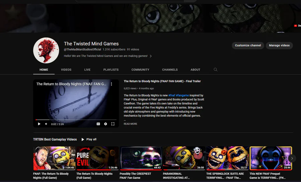
Task: Click the 0:02 / 2:39 time display
Action: 58,124
